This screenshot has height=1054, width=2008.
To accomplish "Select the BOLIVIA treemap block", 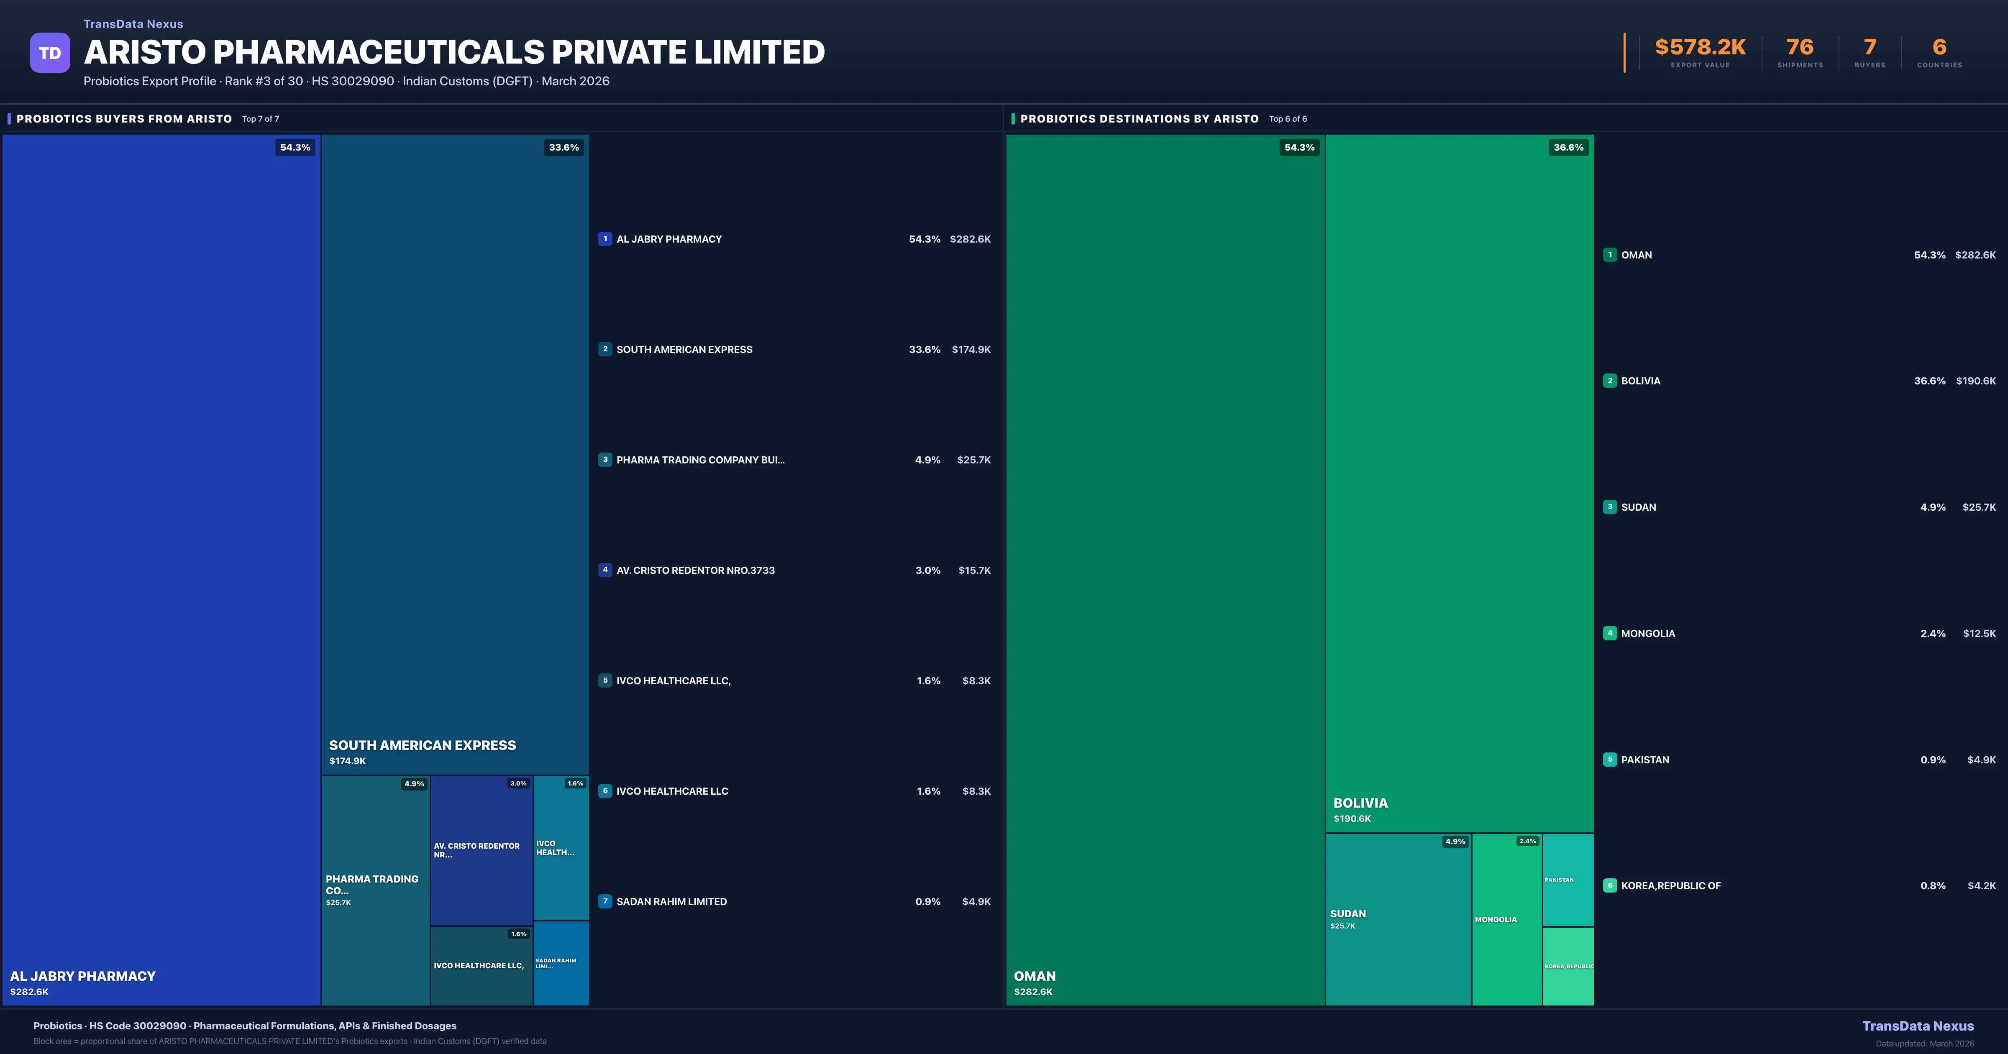I will click(x=1459, y=484).
